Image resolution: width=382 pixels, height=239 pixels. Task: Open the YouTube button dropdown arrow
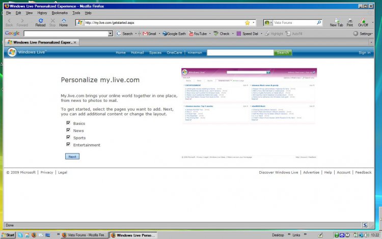click(x=210, y=34)
